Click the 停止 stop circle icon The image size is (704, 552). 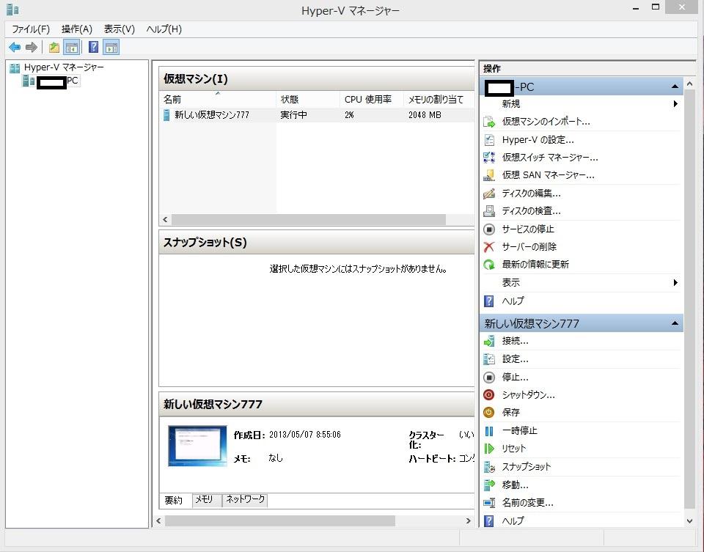(489, 378)
